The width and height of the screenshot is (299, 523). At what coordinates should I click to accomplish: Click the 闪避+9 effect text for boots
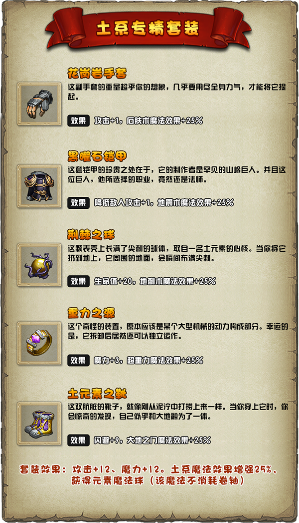point(109,440)
